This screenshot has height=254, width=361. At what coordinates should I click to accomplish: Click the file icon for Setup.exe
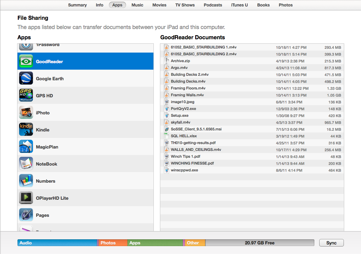pos(166,116)
